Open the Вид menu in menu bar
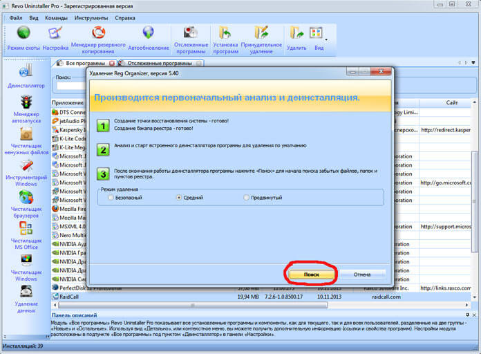This screenshot has height=354, width=481. coord(34,18)
